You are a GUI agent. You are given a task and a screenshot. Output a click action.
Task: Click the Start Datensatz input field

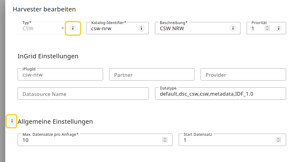[228, 140]
